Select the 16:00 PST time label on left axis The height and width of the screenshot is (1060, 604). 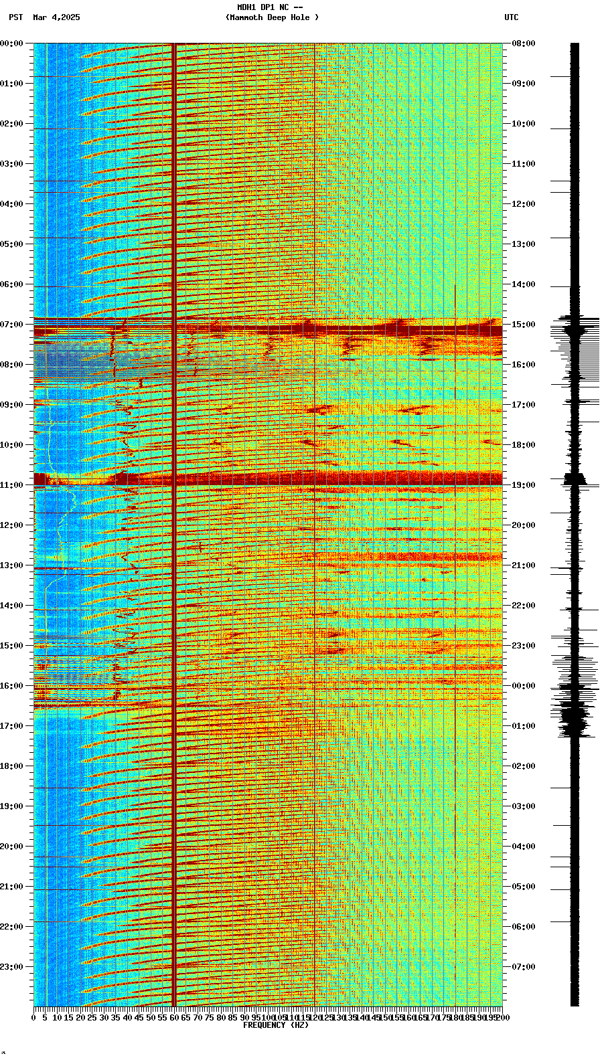(11, 686)
